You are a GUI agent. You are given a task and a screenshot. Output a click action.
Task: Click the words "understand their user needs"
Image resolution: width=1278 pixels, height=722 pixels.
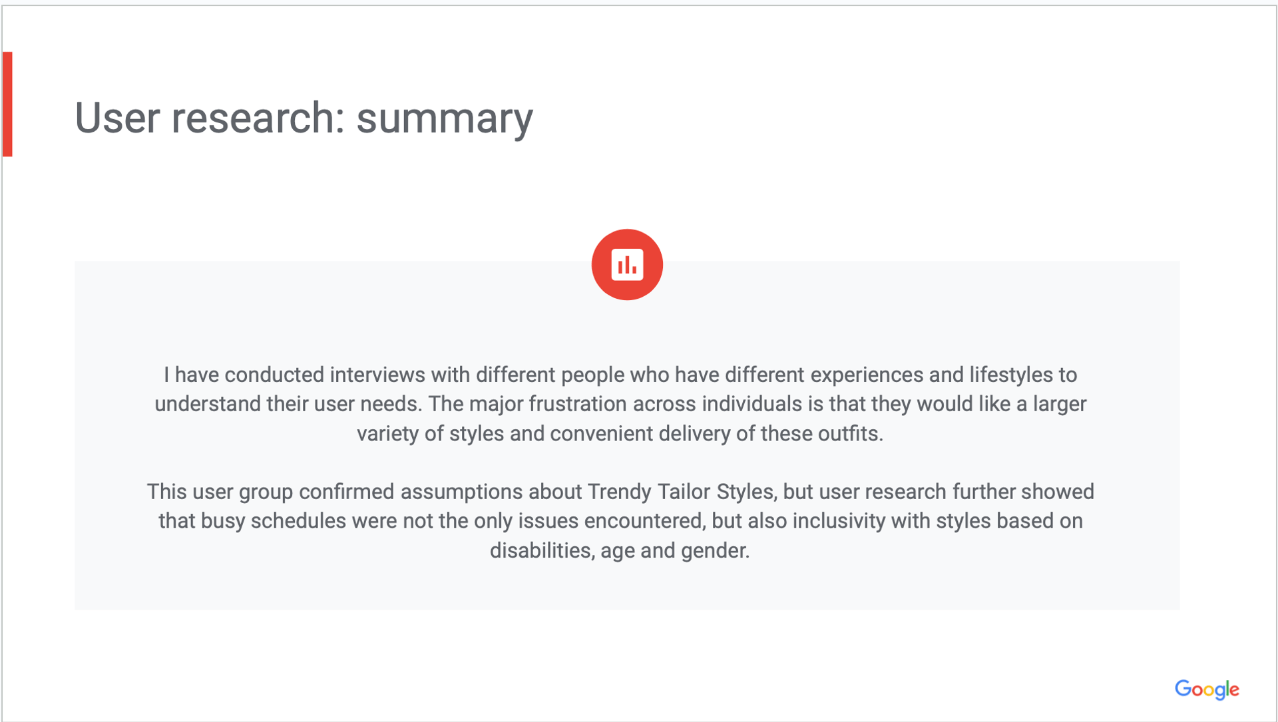[288, 404]
